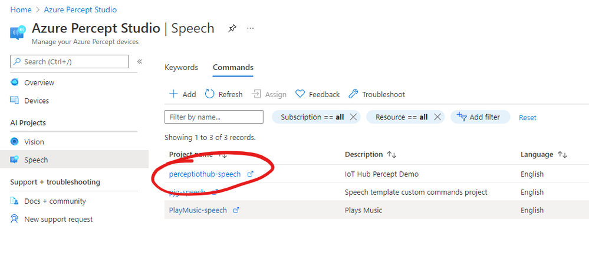Click the plus icon for Add
The height and width of the screenshot is (259, 589).
173,94
